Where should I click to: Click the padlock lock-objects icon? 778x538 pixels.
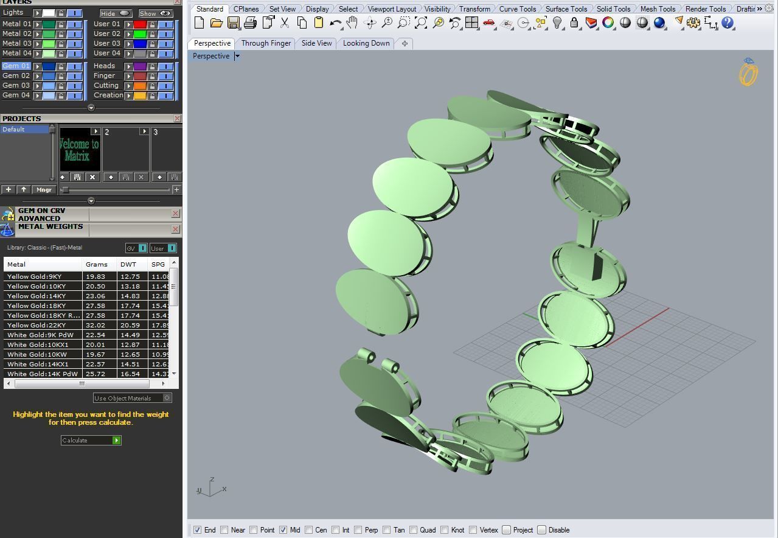coord(574,23)
